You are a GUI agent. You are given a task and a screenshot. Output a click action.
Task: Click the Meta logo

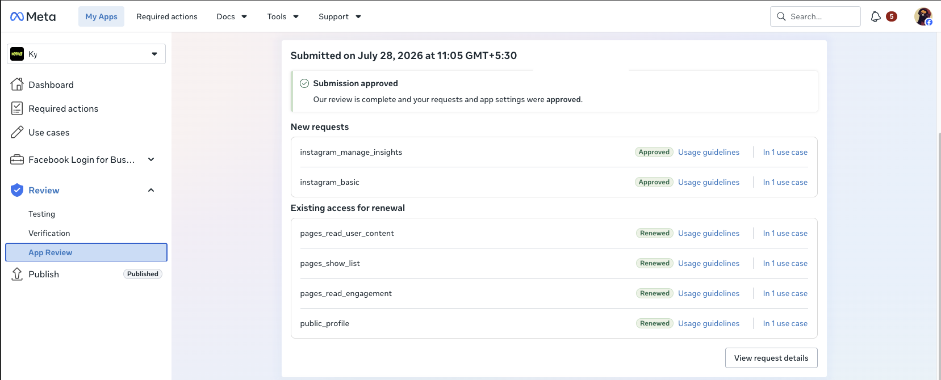coord(33,16)
